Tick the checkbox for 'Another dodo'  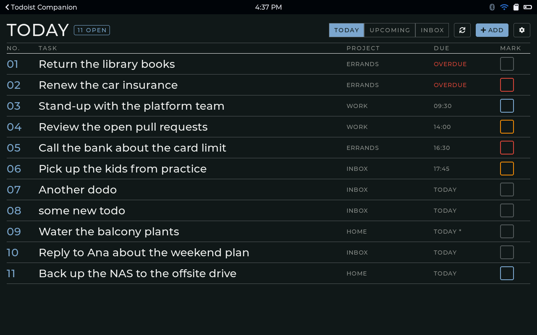point(507,190)
